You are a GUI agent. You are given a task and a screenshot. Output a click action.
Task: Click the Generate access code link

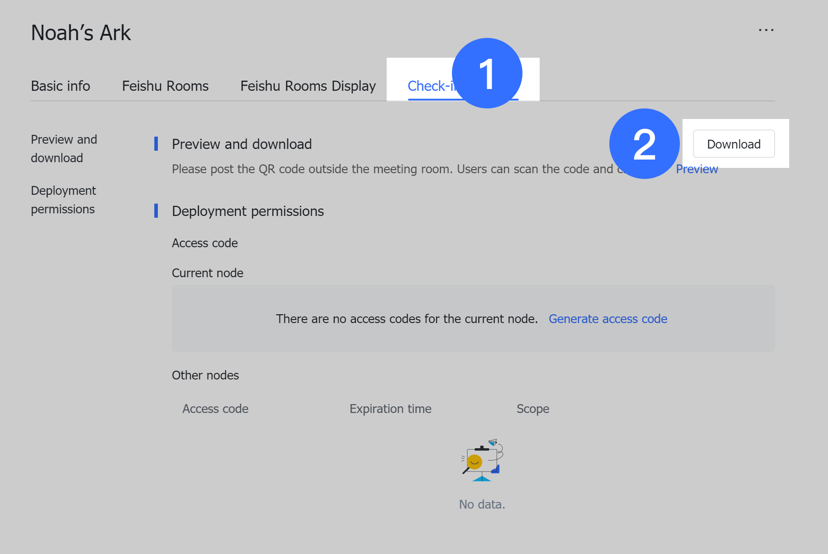pos(608,319)
